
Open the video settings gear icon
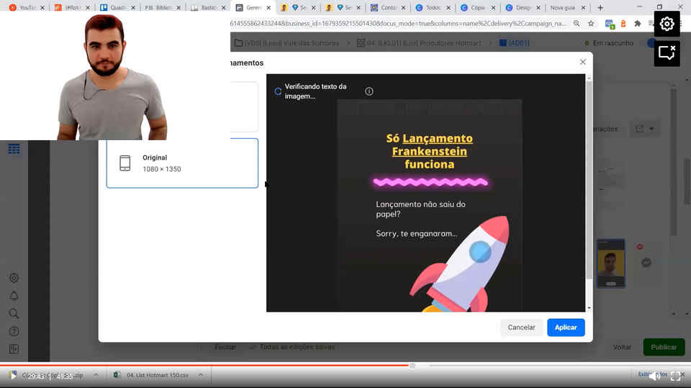[x=667, y=24]
